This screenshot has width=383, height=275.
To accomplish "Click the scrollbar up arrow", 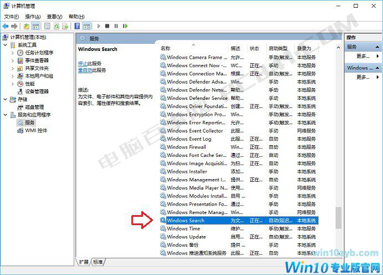I will point(338,48).
